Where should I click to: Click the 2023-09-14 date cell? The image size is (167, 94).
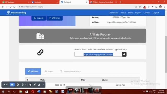(60, 85)
